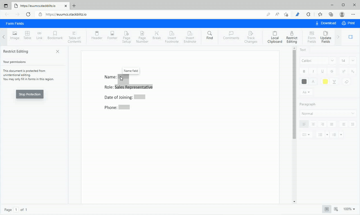The width and height of the screenshot is (360, 215).
Task: Decrease paragraph indent
Action: coord(344,124)
